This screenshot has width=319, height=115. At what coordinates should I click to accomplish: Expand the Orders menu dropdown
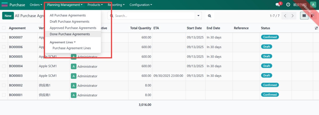(x=36, y=5)
